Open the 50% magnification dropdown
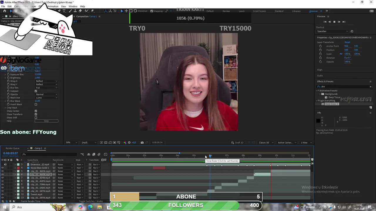The image size is (376, 211). (71, 143)
